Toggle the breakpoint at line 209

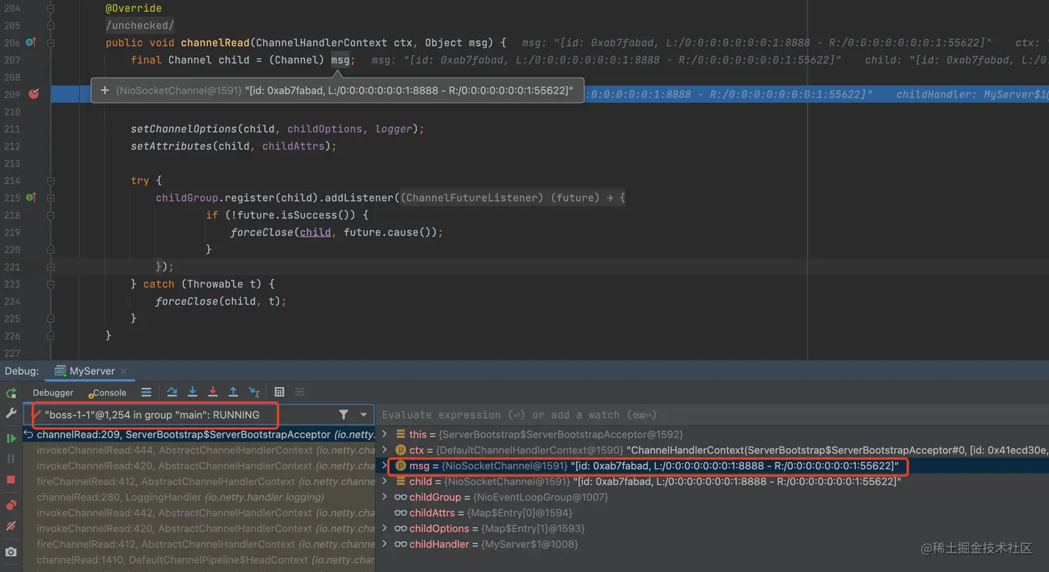pos(33,94)
